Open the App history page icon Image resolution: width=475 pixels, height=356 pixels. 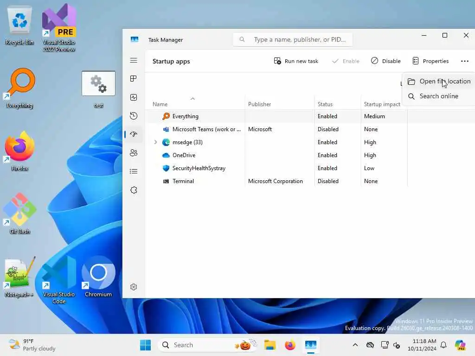[x=134, y=116]
